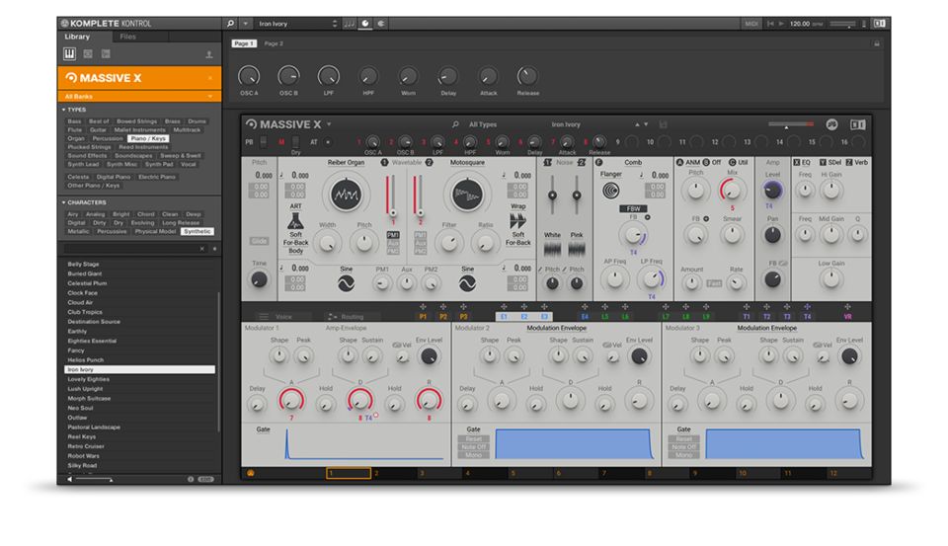948x546 pixels.
Task: Select the instruments keyboard icon in Library
Action: pyautogui.click(x=70, y=53)
